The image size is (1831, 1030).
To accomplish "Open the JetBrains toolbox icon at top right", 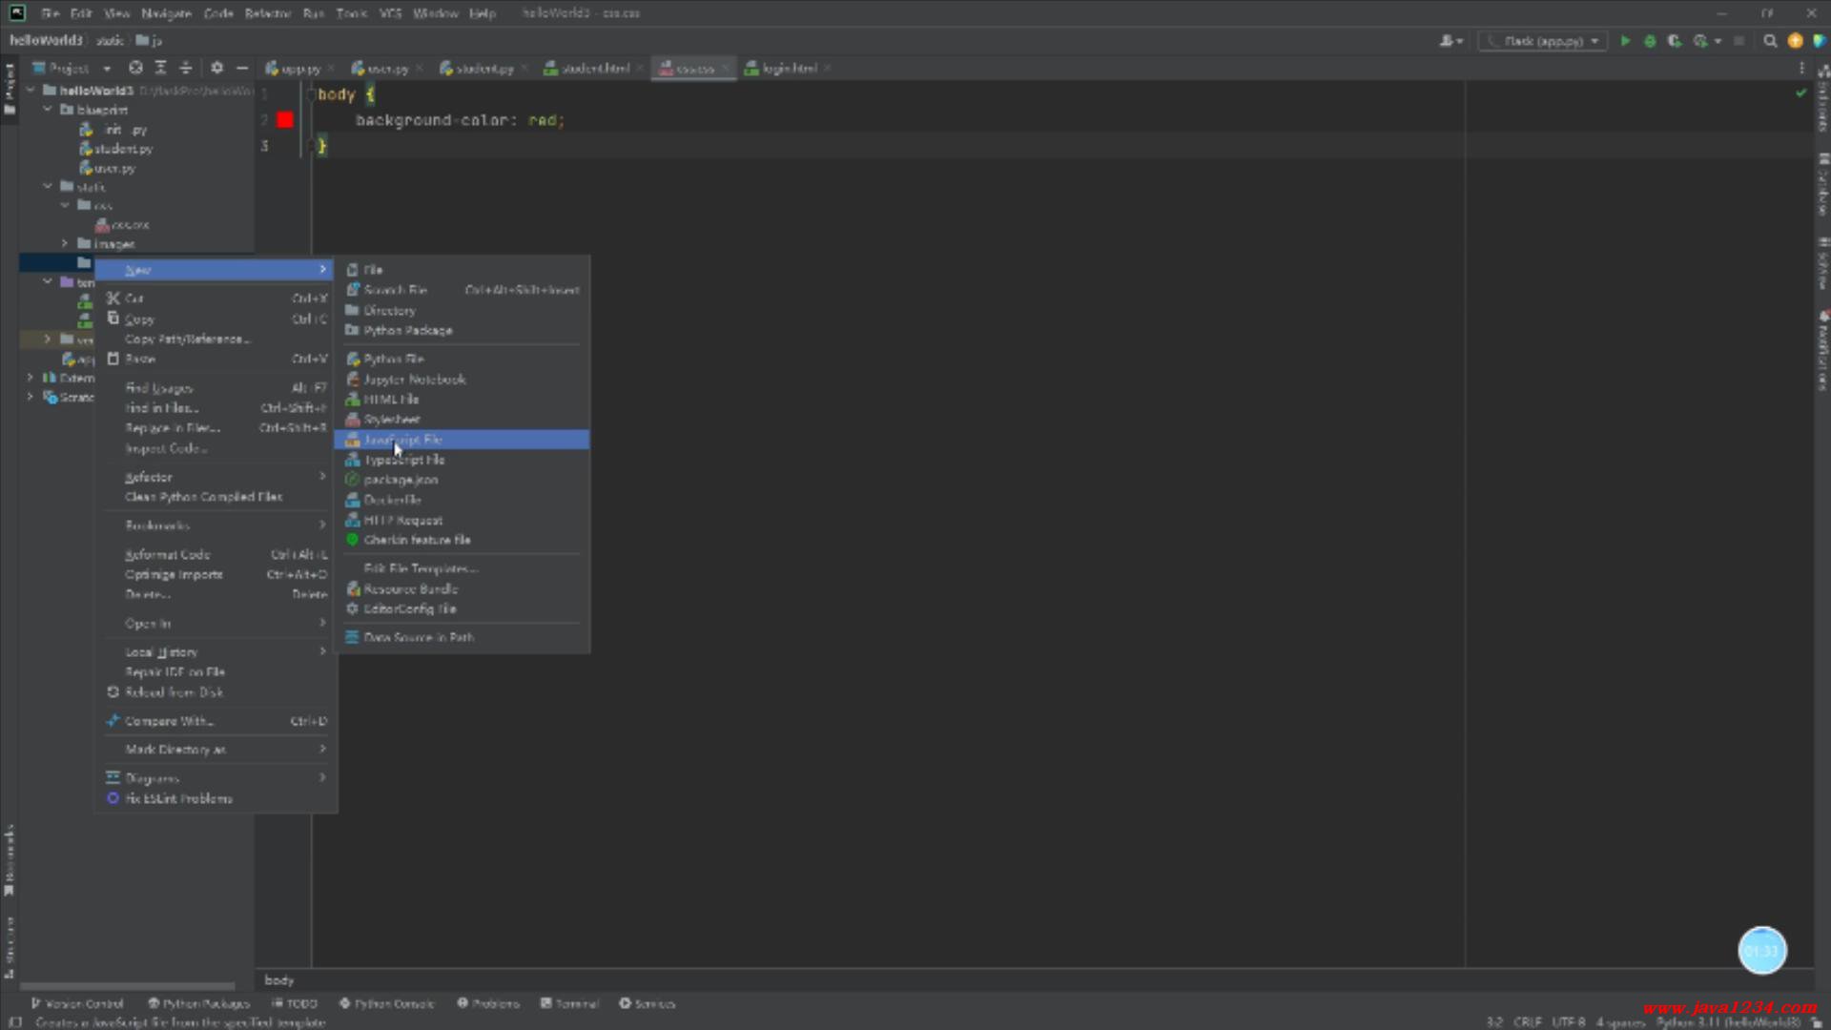I will tap(1819, 41).
